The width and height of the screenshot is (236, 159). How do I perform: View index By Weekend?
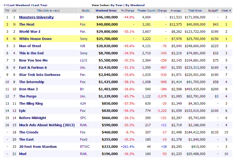point(135,5)
